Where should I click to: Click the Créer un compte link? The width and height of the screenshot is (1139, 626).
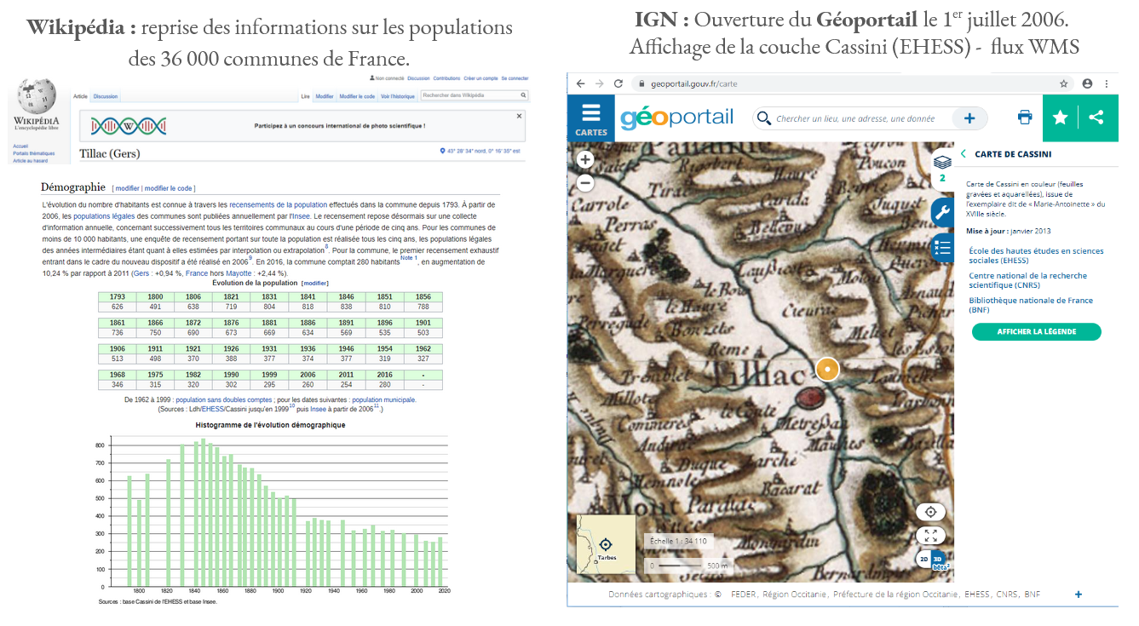(480, 78)
